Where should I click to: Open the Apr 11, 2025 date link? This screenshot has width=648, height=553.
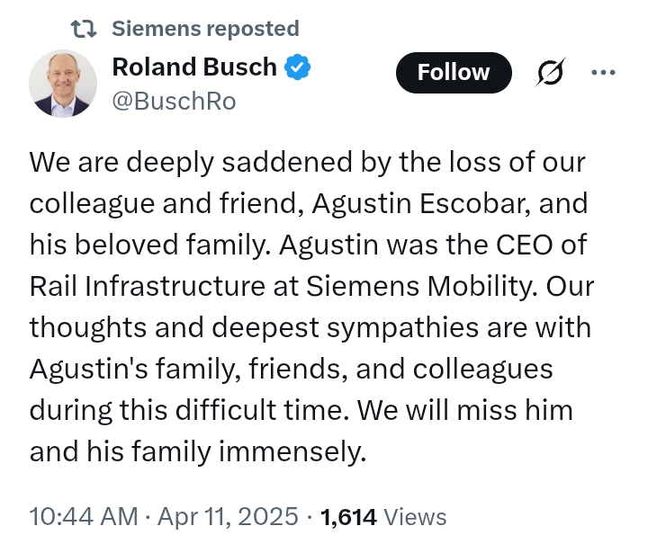pyautogui.click(x=228, y=517)
